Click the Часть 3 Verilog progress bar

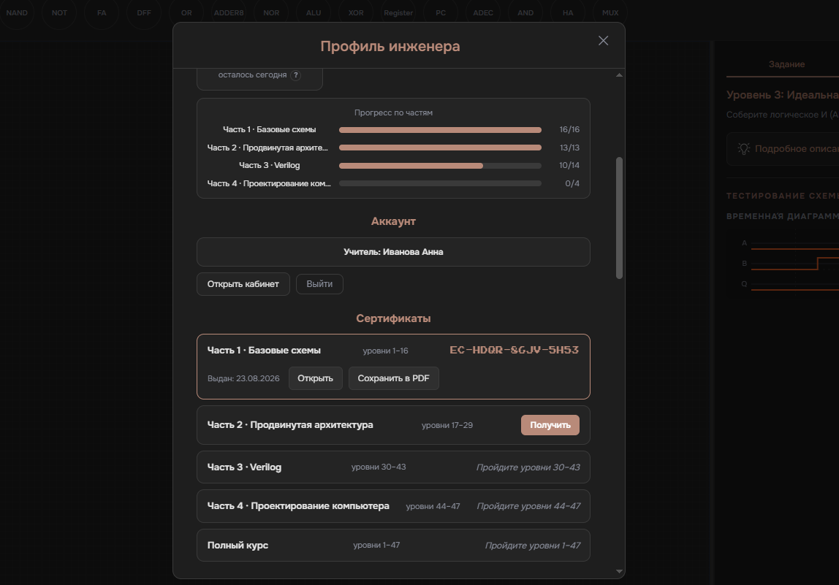click(x=440, y=166)
